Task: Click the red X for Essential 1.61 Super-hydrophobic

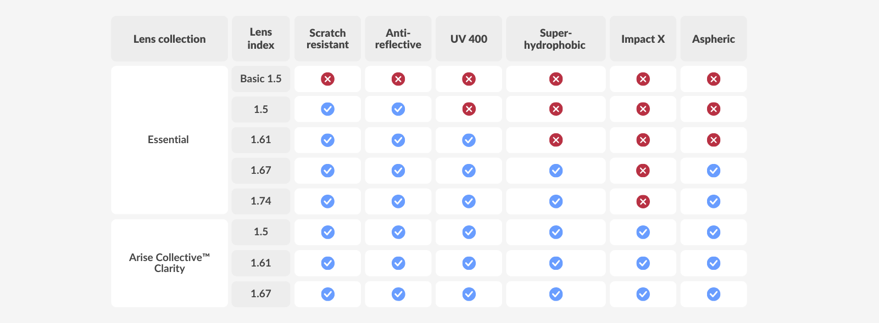Action: click(x=556, y=140)
